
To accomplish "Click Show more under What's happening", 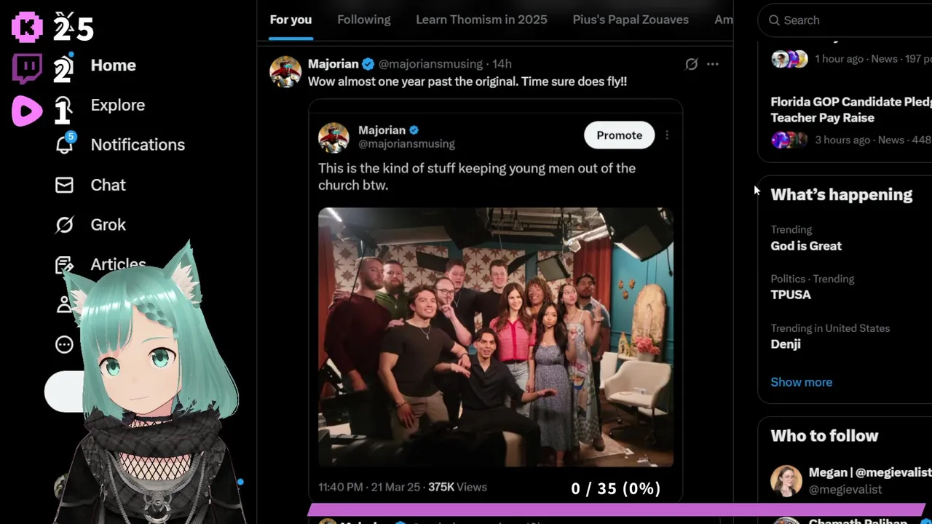I will point(801,382).
